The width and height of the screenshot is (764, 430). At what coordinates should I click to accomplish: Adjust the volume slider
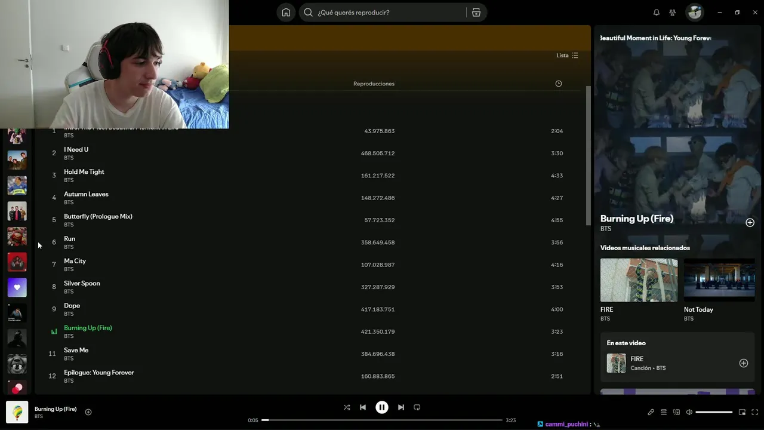tap(714, 412)
